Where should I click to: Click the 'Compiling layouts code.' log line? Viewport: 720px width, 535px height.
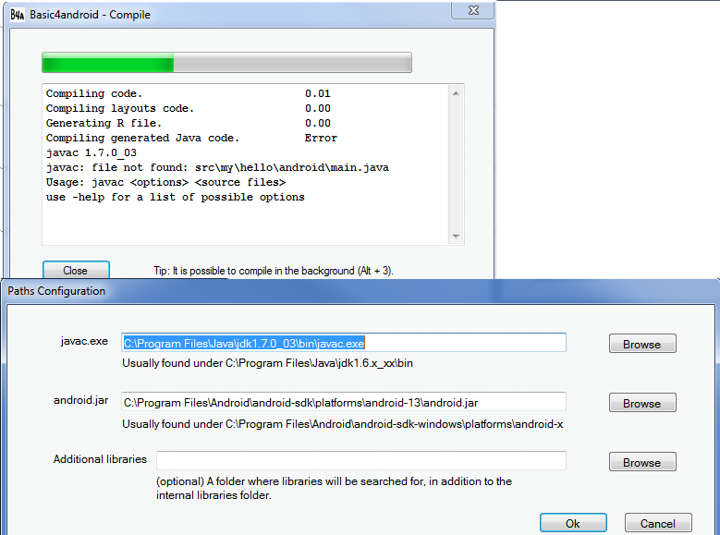[x=120, y=108]
